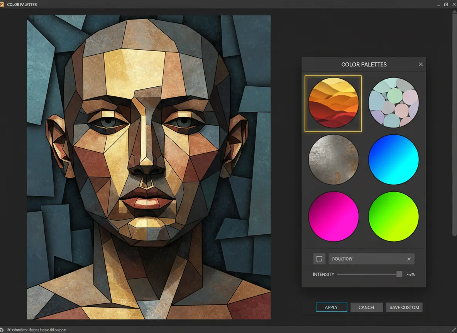This screenshot has width=457, height=333.
Task: Select the sunset orange palette swatch
Action: coord(333,103)
